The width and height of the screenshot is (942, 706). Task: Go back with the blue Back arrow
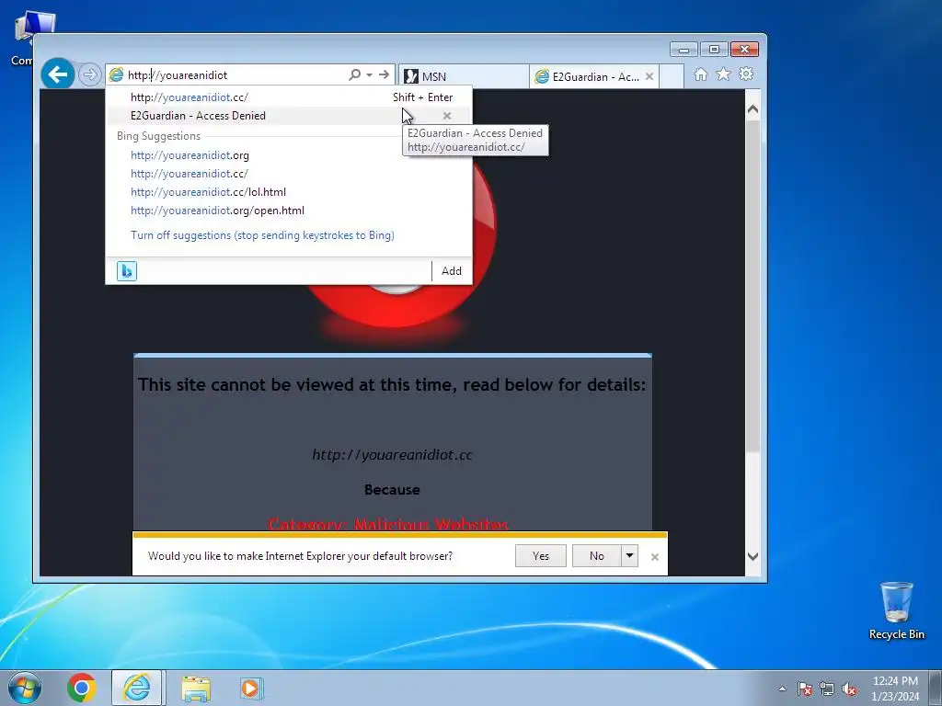pyautogui.click(x=58, y=74)
